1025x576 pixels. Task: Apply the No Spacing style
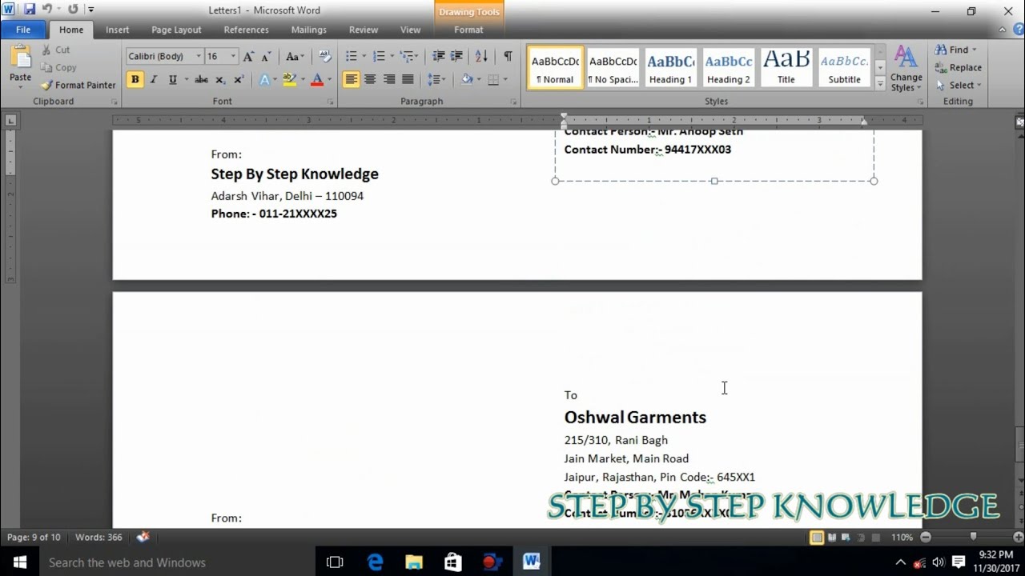click(613, 67)
